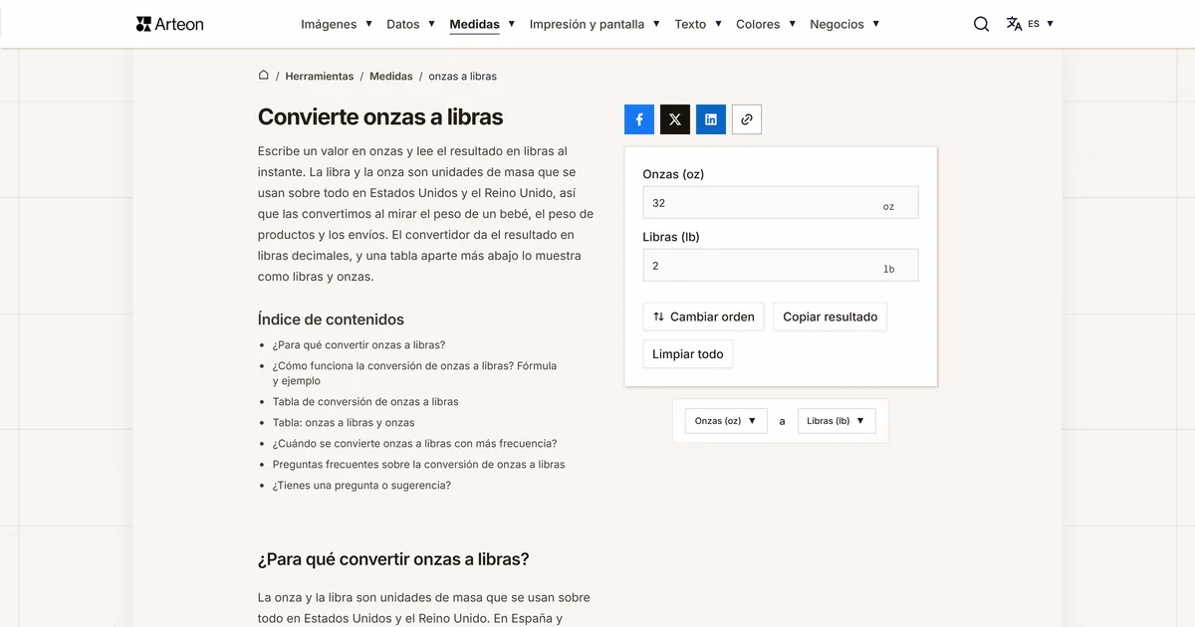The height and width of the screenshot is (627, 1195).
Task: Jump to Tabla: onzas a libras y onzas
Action: click(x=344, y=423)
